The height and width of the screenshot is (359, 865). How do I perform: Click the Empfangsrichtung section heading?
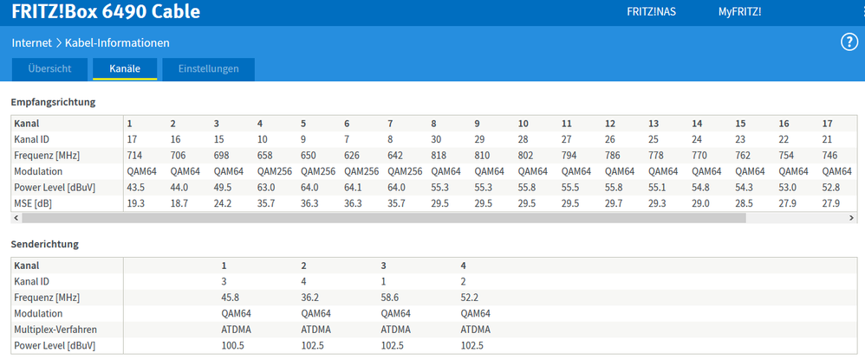pos(53,102)
